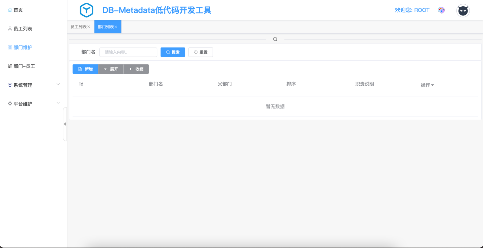Go to 员工列表 in the sidebar
483x248 pixels.
click(x=23, y=29)
